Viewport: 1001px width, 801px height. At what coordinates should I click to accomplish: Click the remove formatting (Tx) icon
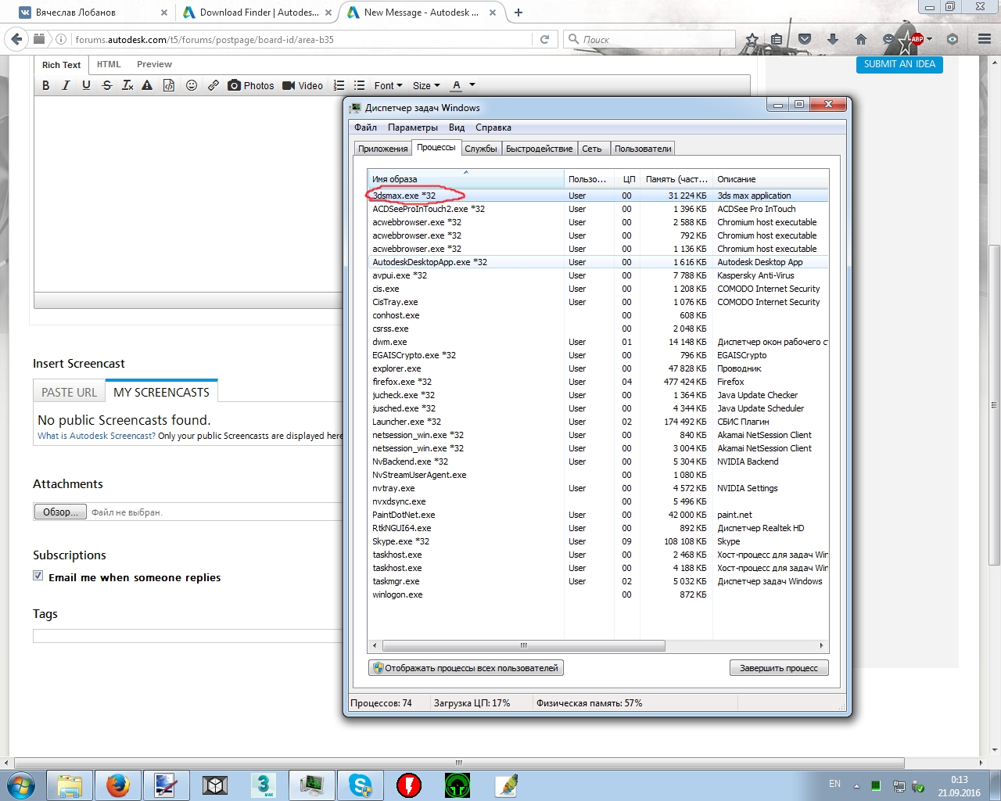127,85
